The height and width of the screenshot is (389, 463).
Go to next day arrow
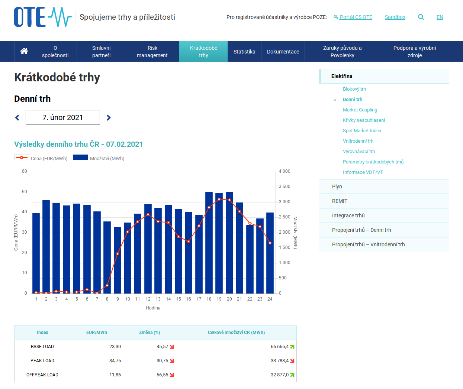pyautogui.click(x=109, y=118)
